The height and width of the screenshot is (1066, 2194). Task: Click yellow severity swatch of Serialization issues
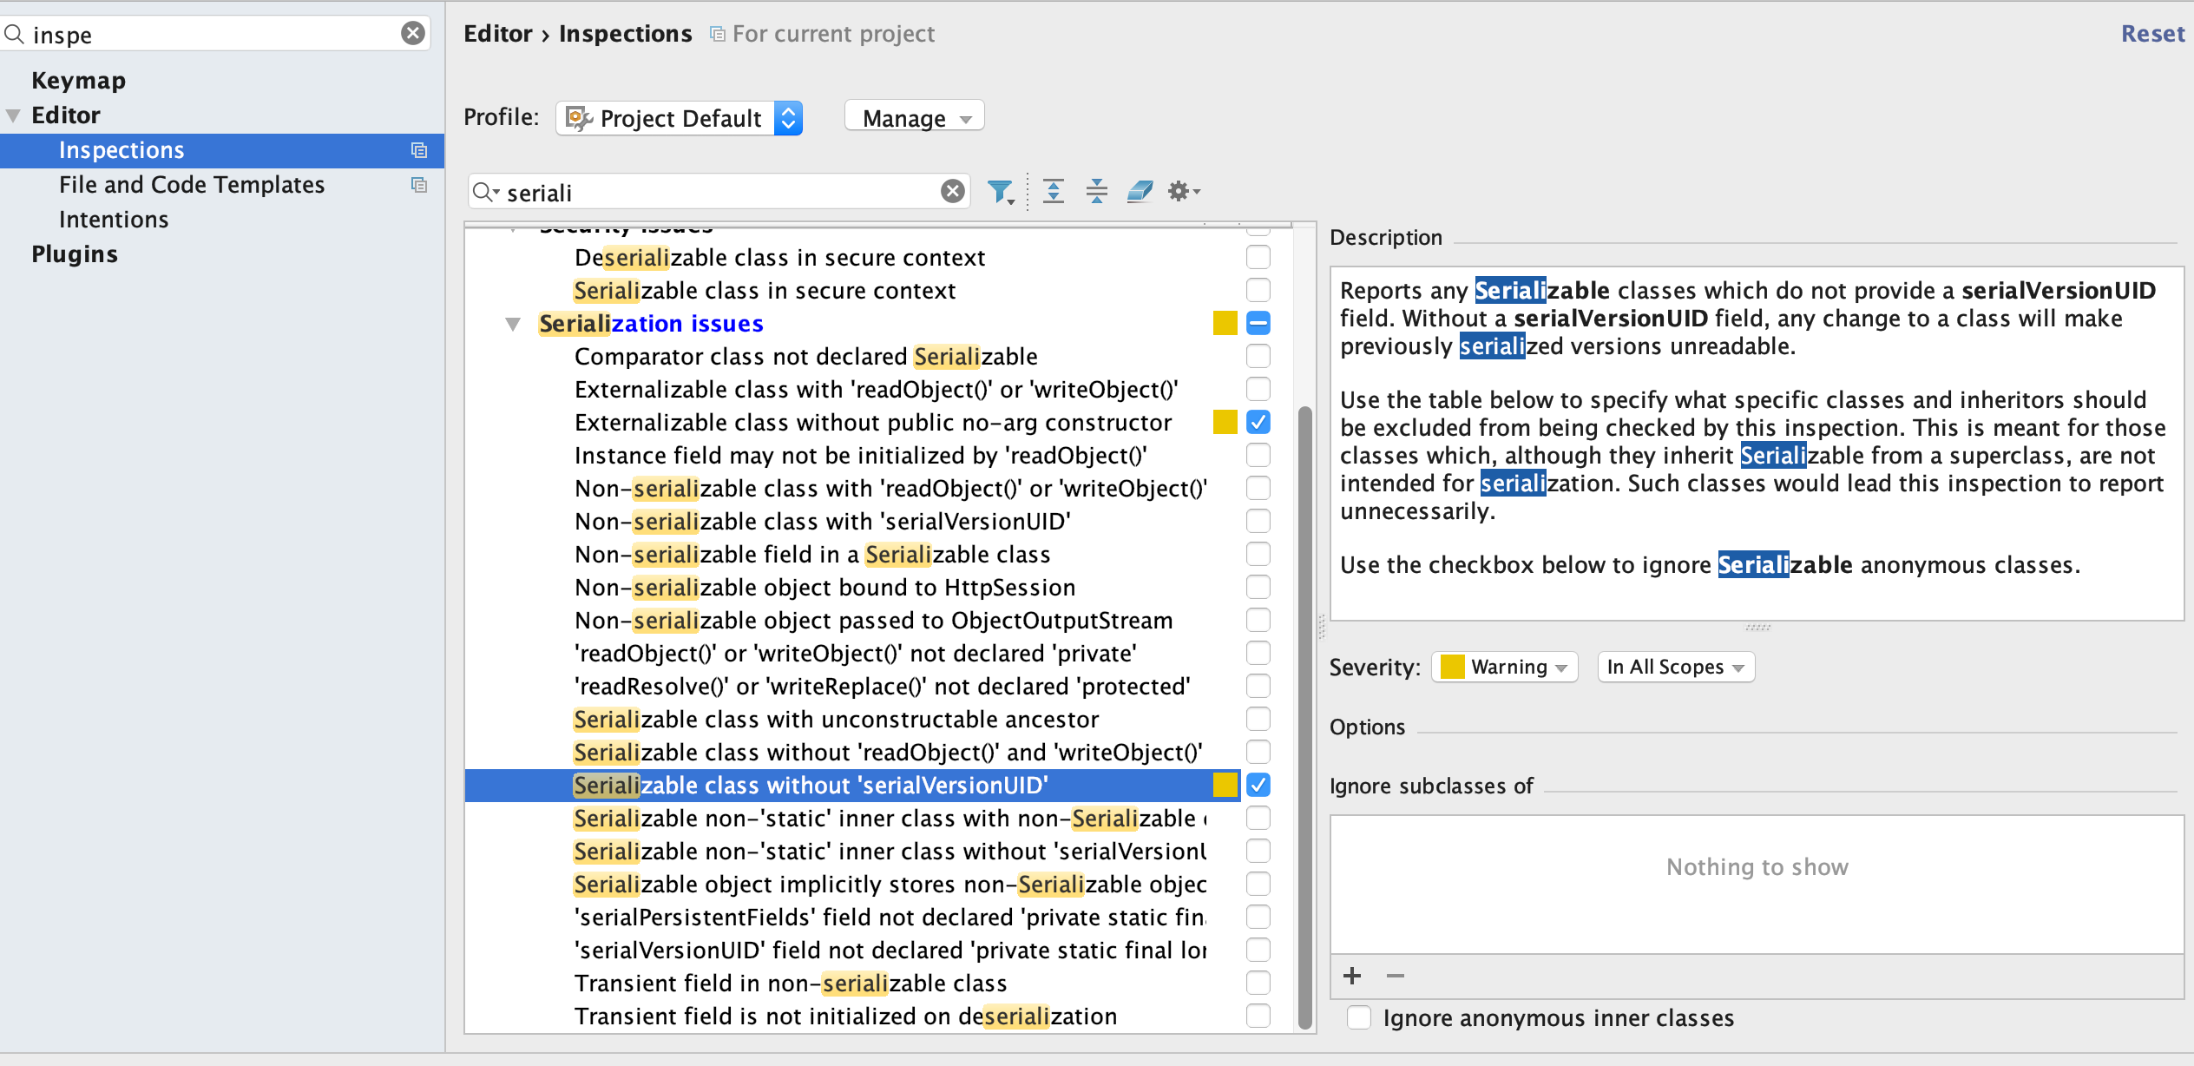(1225, 323)
